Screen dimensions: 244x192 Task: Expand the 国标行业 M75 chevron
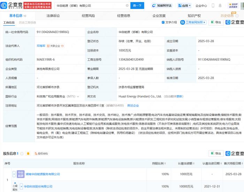click(x=78, y=97)
